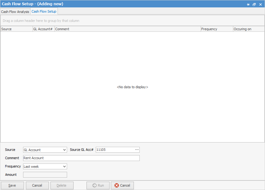Open GL account lookup via ellipsis icon
This screenshot has width=265, height=190.
[137, 150]
